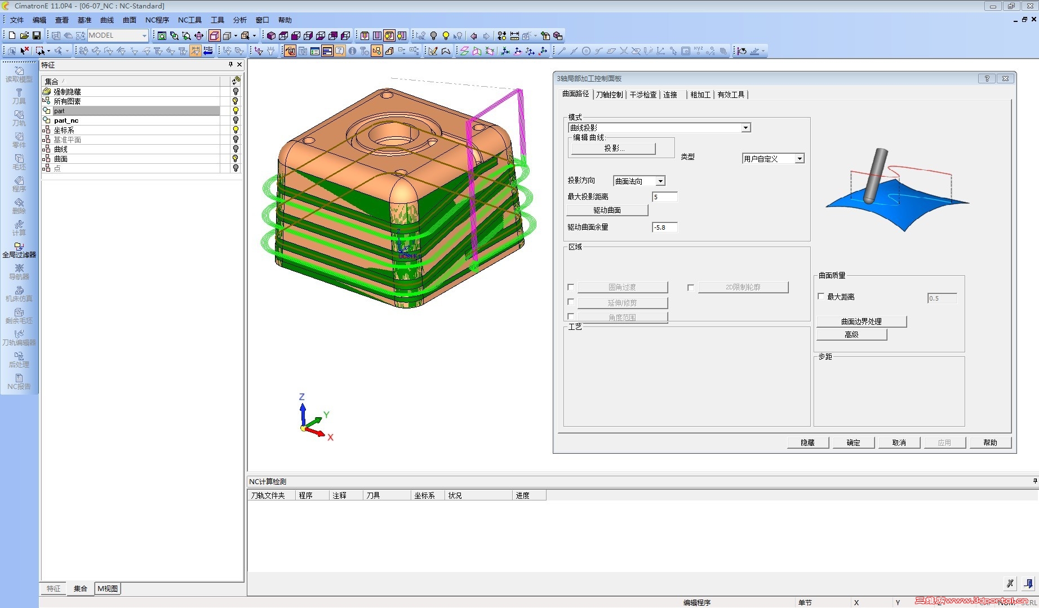Click the 刀轨 toolpath sidebar icon
The width and height of the screenshot is (1039, 608).
tap(19, 118)
